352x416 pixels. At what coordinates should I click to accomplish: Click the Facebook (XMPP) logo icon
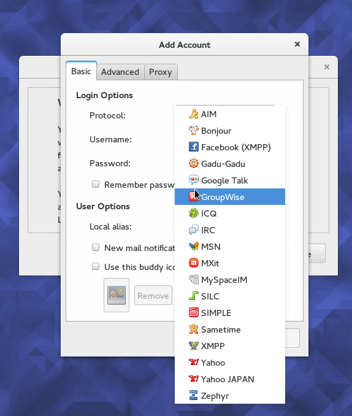pos(194,147)
